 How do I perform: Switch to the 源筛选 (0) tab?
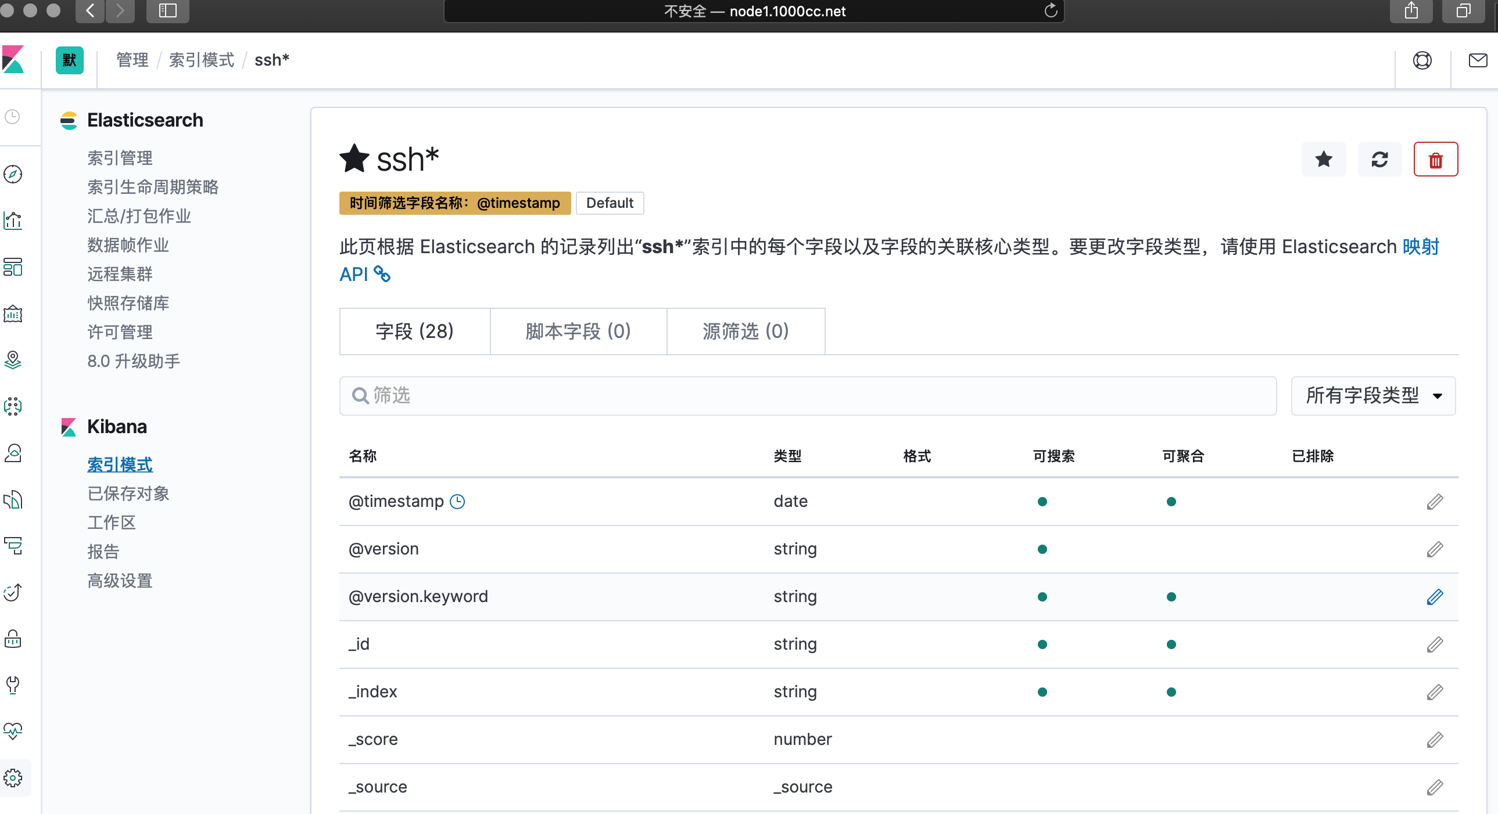(745, 331)
